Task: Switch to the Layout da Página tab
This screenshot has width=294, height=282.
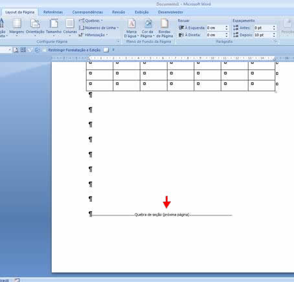Action: (x=19, y=12)
